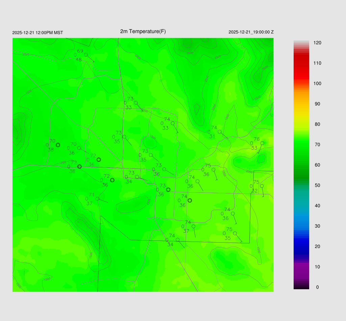Screen dimensions: 346x321
Task: Click the 19:00:00 Z UTC timestamp
Action: pos(251,32)
